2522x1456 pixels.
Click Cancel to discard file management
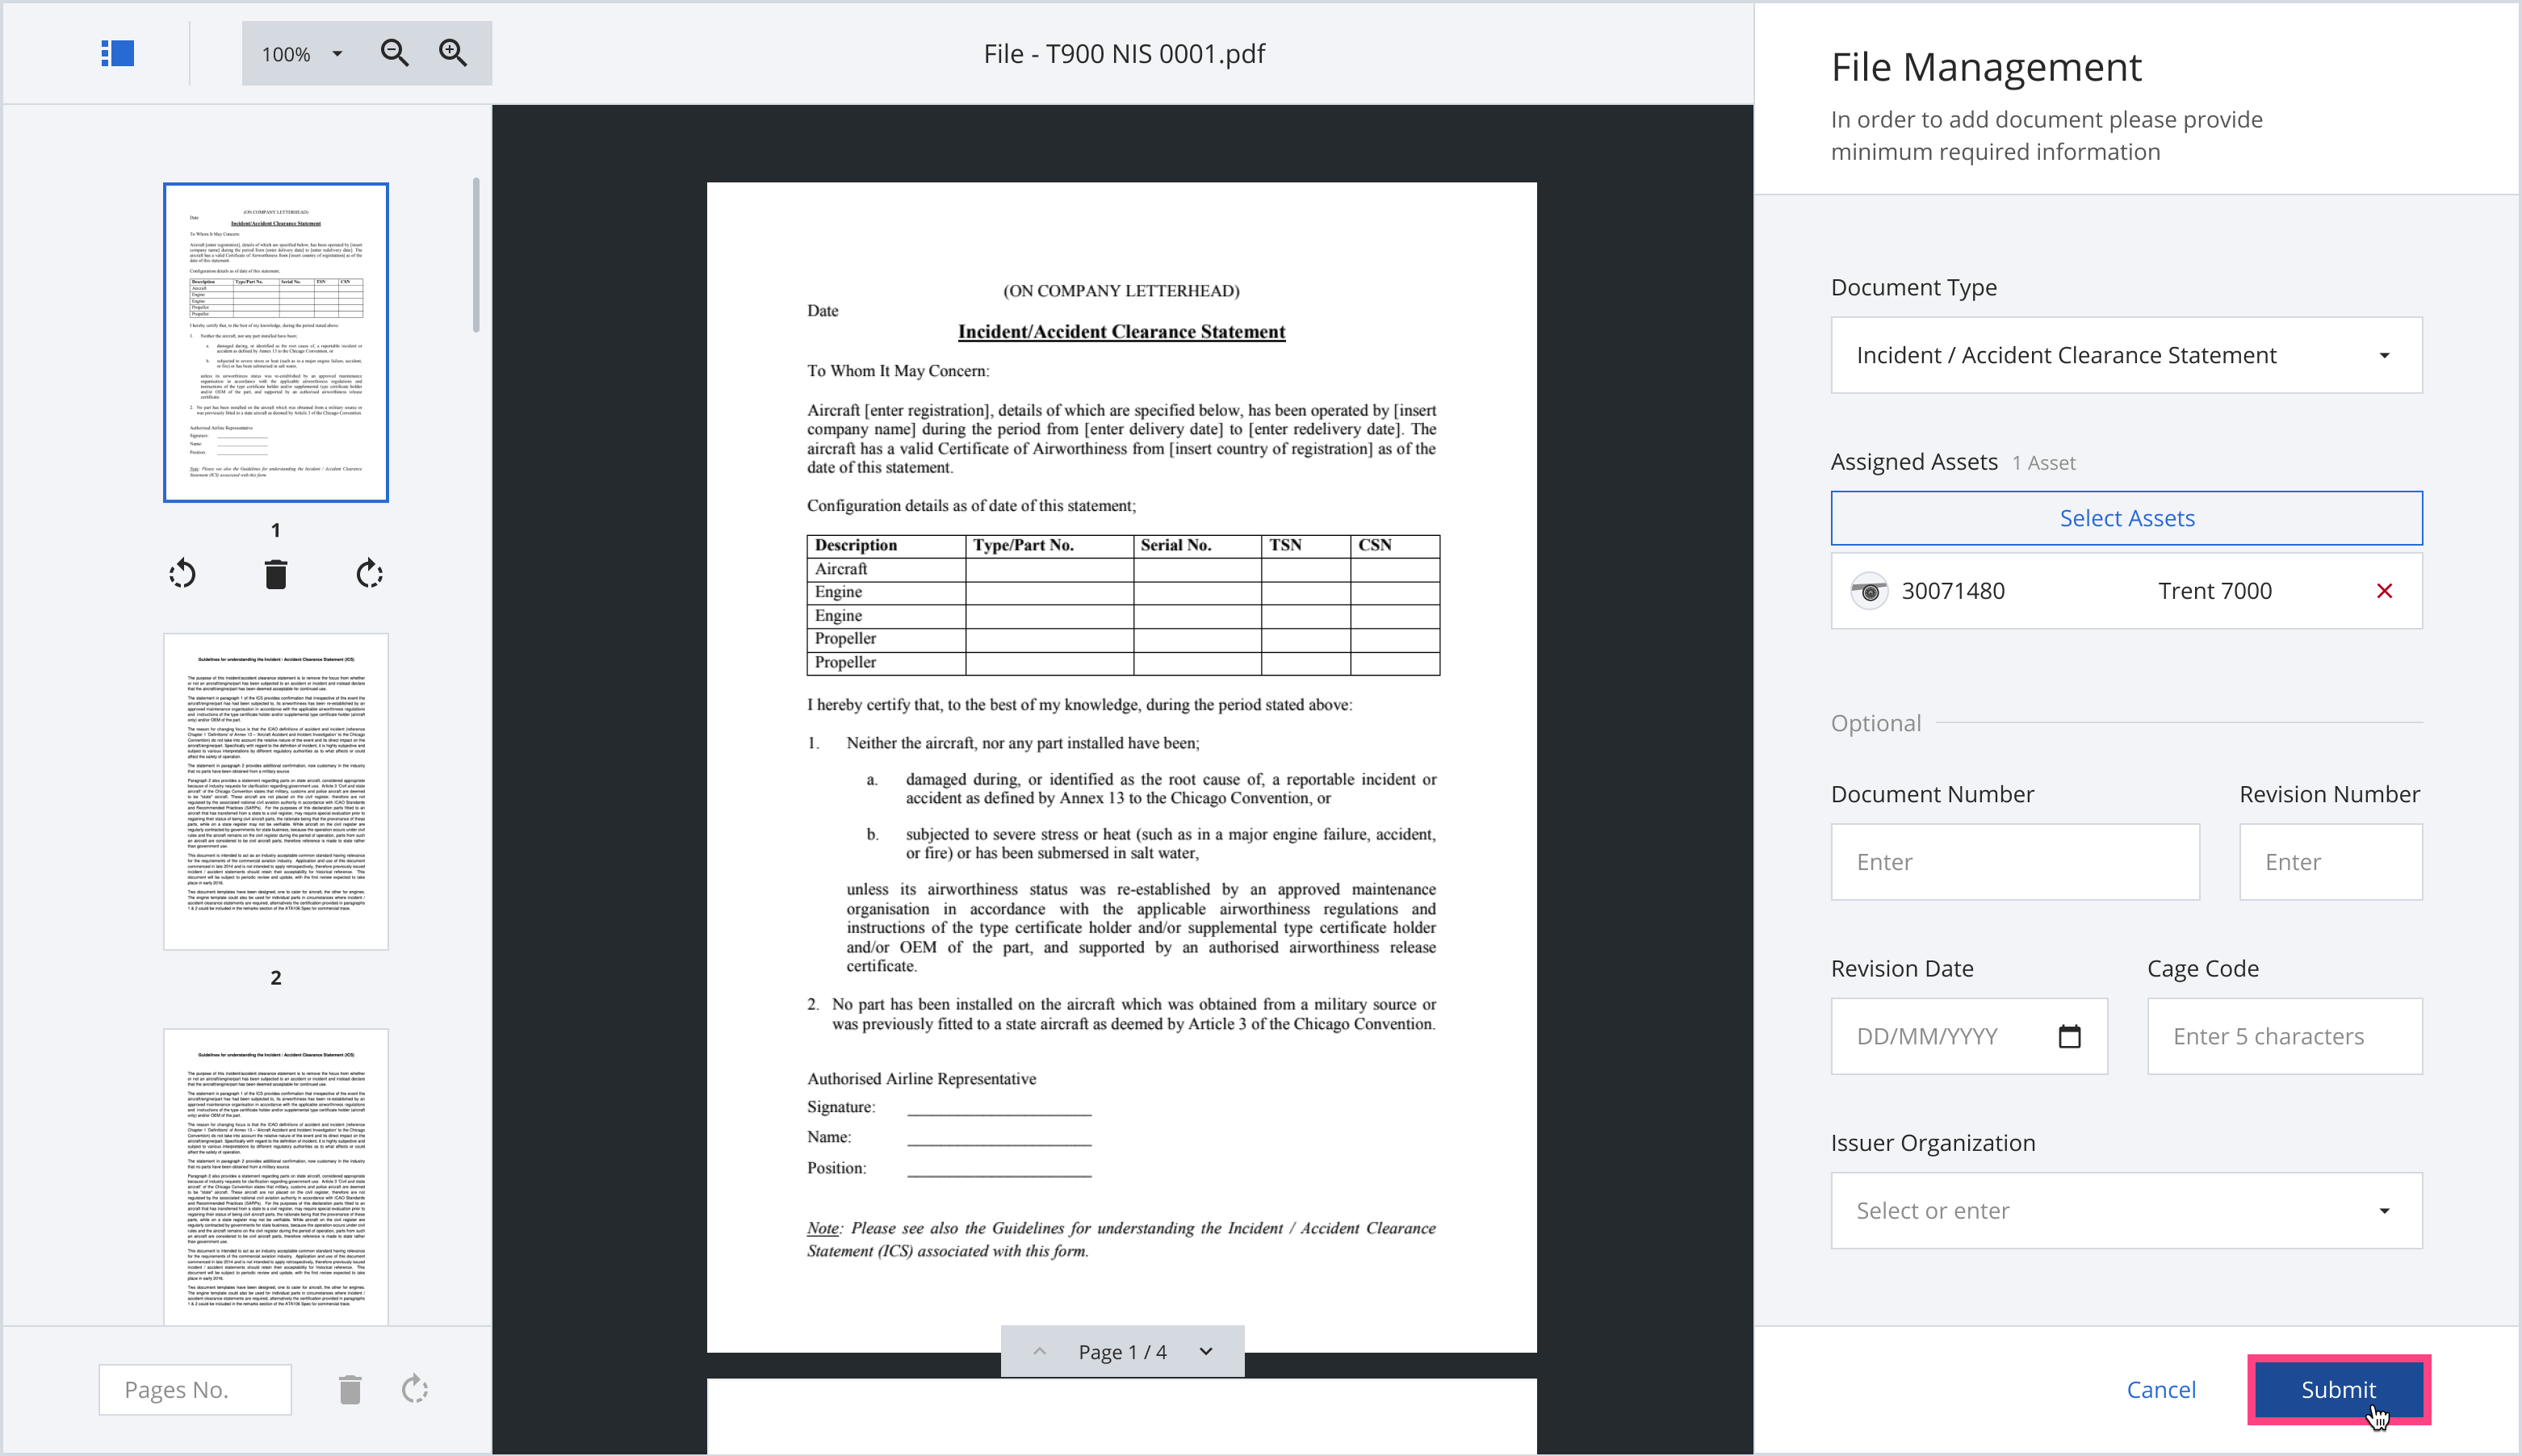tap(2160, 1388)
